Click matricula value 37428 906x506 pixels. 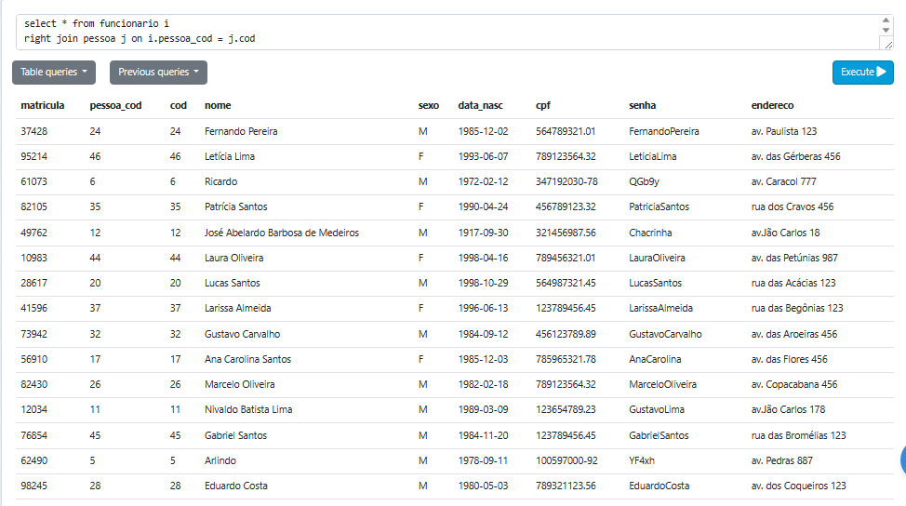click(34, 131)
